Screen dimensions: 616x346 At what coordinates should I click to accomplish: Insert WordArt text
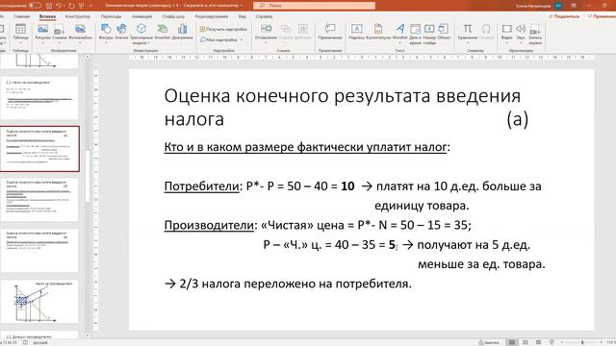pyautogui.click(x=400, y=32)
